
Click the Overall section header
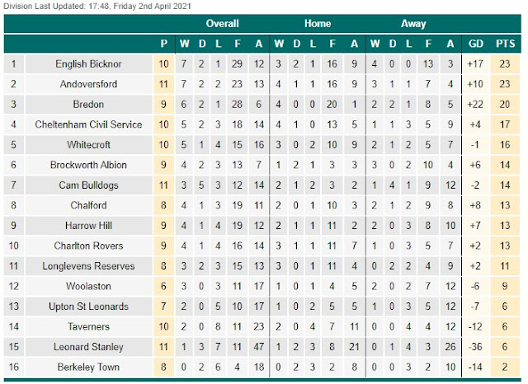coord(222,24)
